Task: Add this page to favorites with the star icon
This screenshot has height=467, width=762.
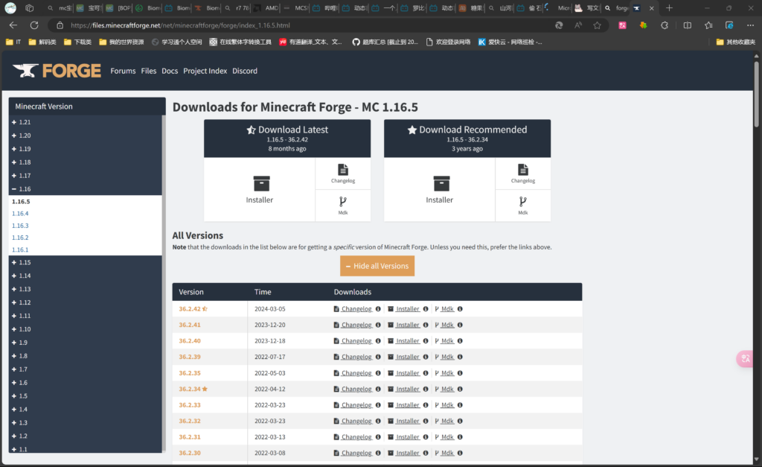Action: [x=597, y=25]
